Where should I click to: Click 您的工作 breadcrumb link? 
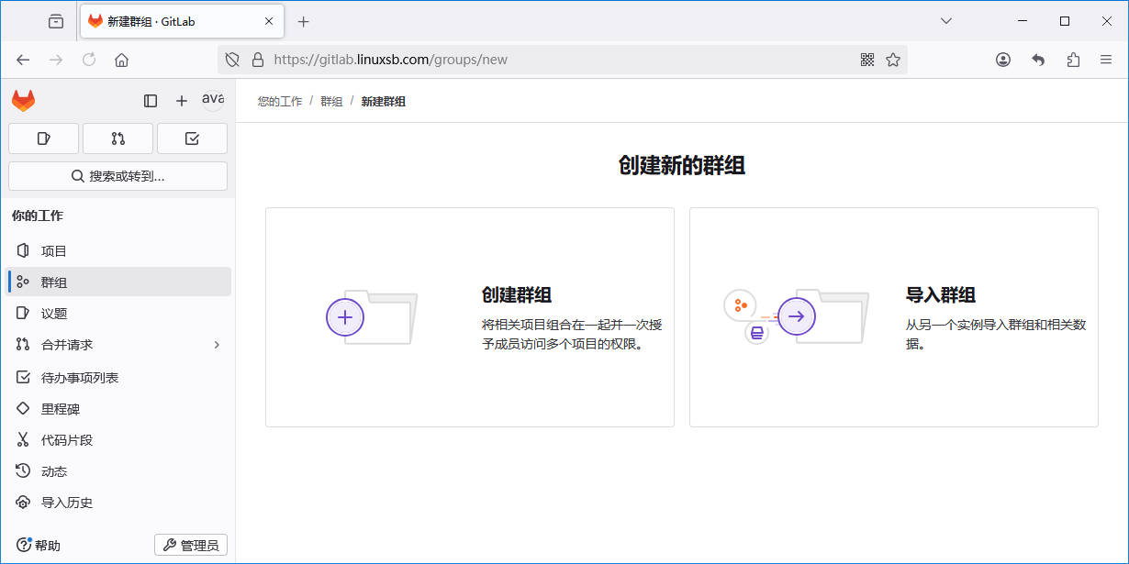[x=279, y=102]
